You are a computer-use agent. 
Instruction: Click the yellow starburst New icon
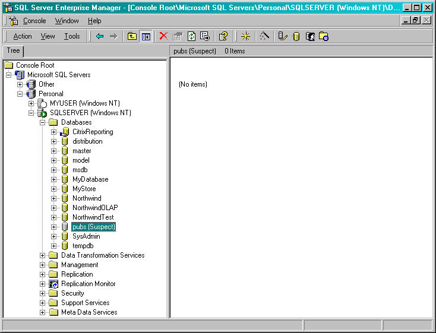click(245, 36)
